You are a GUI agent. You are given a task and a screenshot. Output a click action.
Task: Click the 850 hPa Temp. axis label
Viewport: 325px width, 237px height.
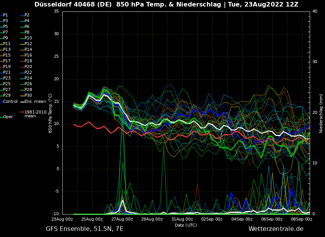[50, 113]
